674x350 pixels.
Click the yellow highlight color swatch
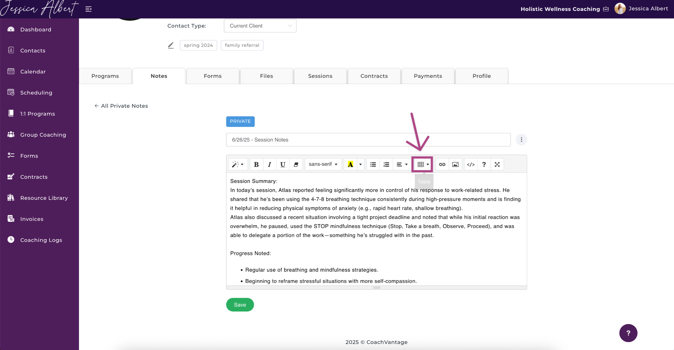(350, 164)
